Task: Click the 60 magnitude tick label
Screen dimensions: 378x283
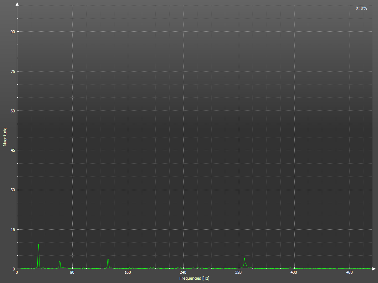Action: (x=13, y=111)
